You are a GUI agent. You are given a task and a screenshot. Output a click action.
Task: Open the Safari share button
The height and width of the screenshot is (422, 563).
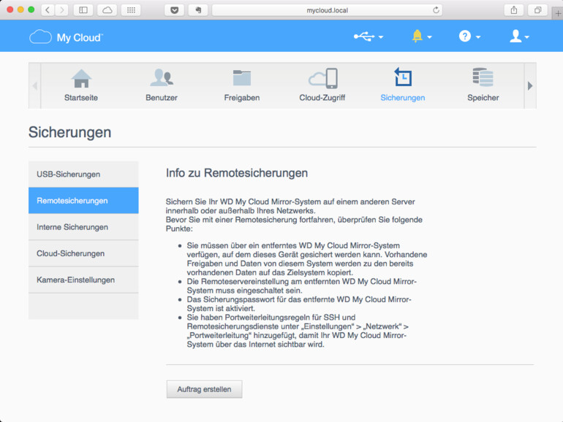click(x=514, y=10)
